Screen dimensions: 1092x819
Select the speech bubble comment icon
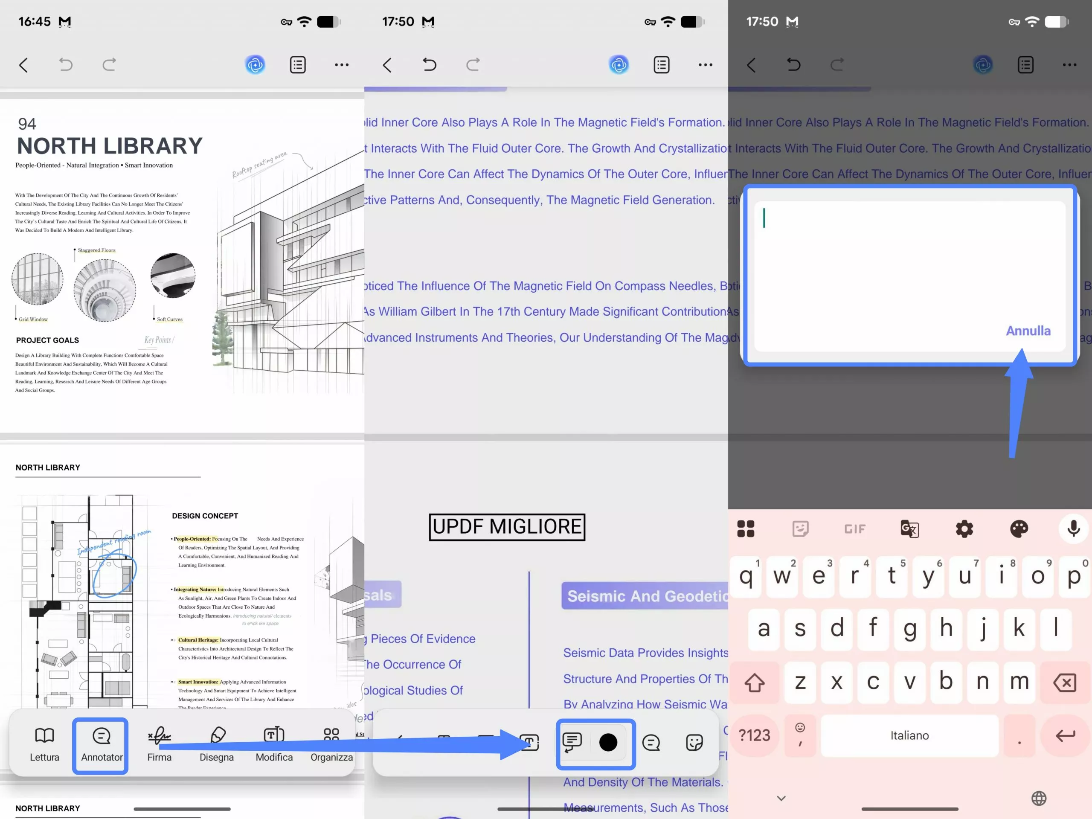[x=651, y=742]
